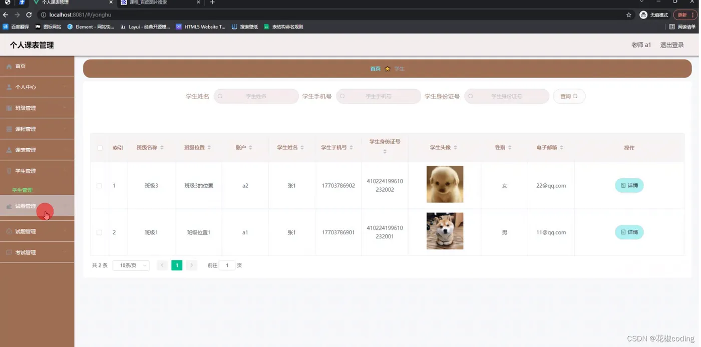Image resolution: width=701 pixels, height=347 pixels.
Task: Expand the 课表管理 sidebar menu
Action: pos(37,150)
